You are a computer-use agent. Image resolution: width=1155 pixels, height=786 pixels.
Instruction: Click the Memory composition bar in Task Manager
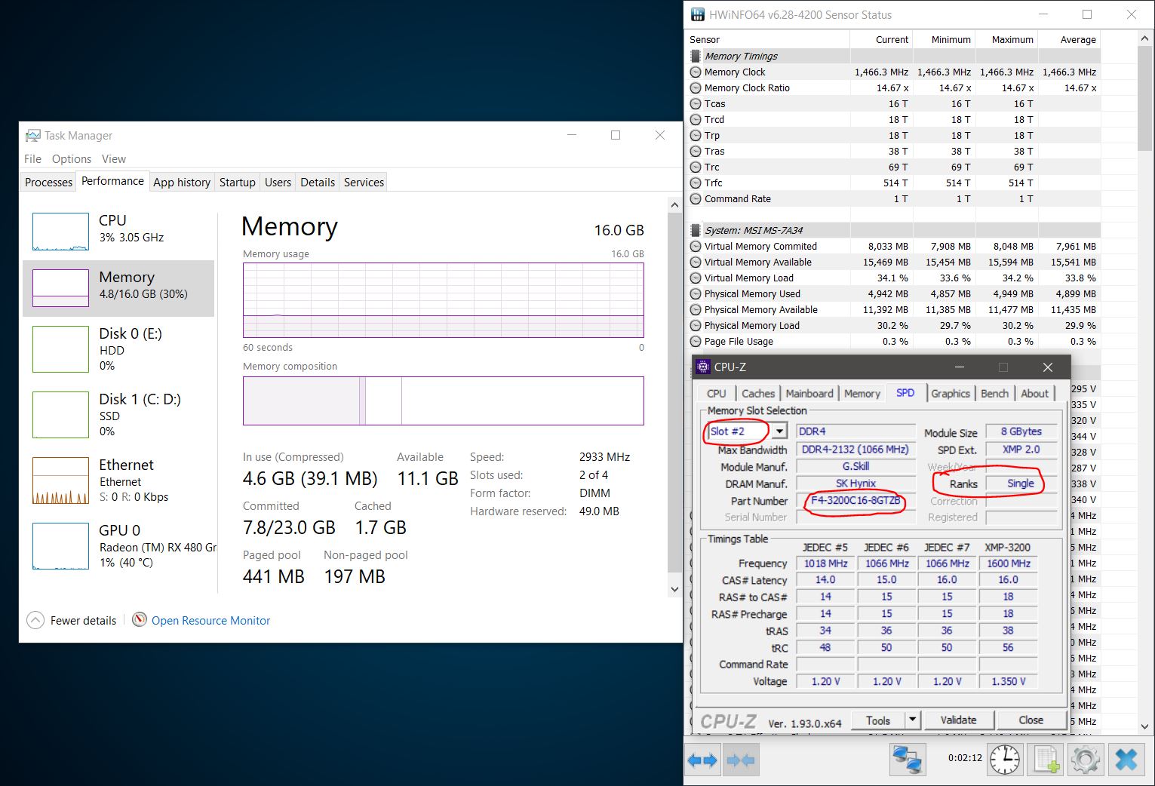click(x=443, y=401)
